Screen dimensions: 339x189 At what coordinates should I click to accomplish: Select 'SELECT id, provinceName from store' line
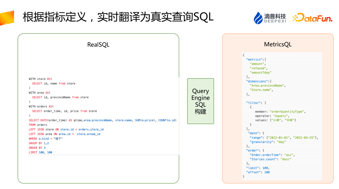point(60,97)
